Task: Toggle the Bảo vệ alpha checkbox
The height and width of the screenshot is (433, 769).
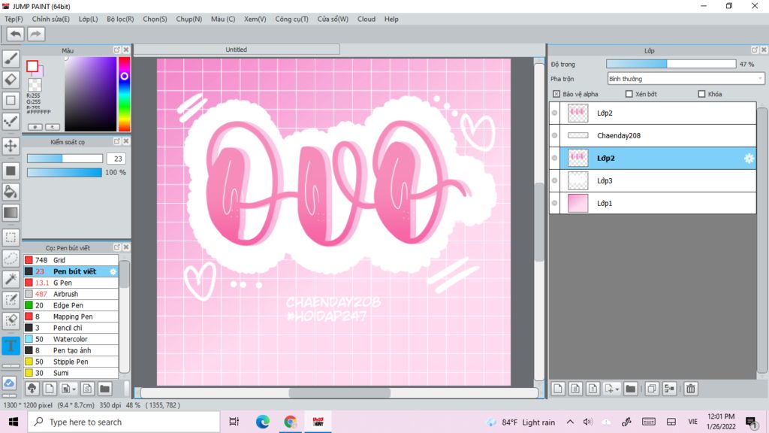Action: [556, 94]
